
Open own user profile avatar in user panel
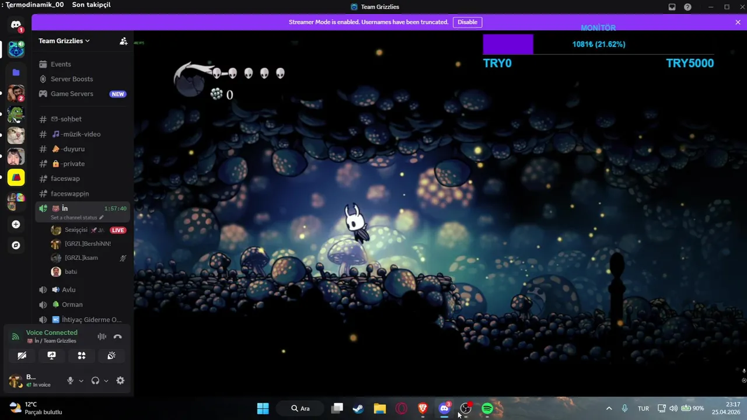click(x=15, y=380)
